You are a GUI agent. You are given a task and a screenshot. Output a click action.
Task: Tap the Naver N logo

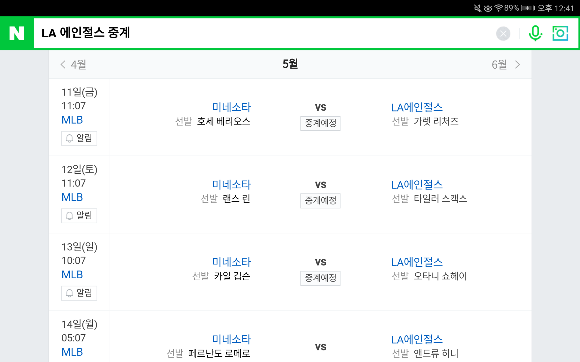tap(17, 33)
